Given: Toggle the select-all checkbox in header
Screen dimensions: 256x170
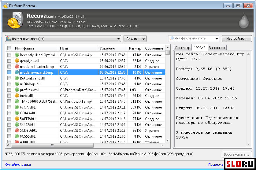Looking at the screenshot, I should click(9, 48).
